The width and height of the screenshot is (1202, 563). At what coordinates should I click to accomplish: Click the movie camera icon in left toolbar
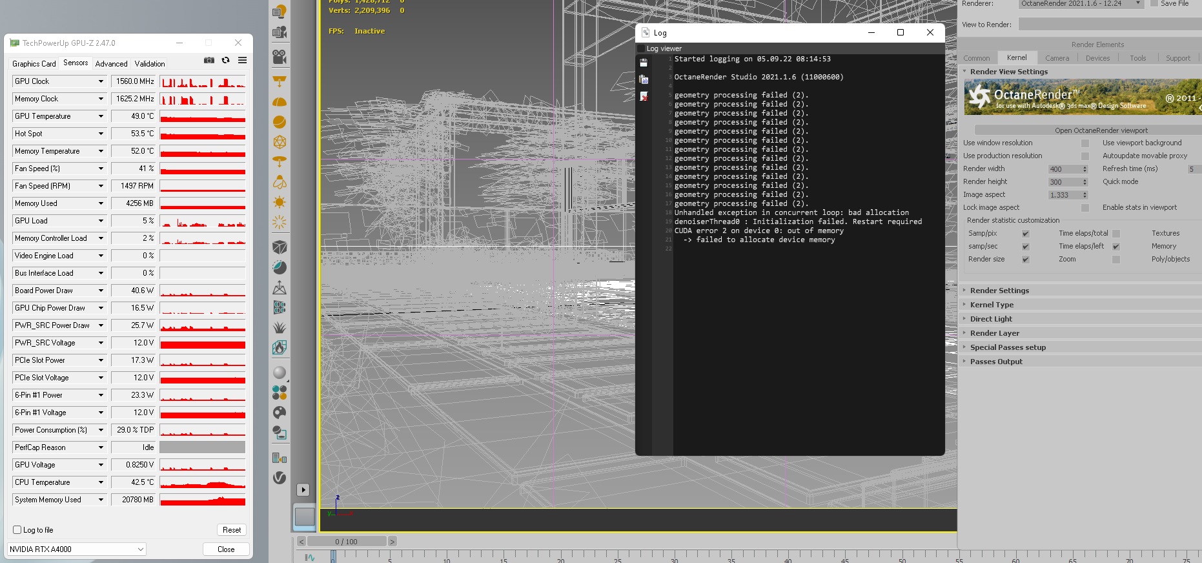280,56
